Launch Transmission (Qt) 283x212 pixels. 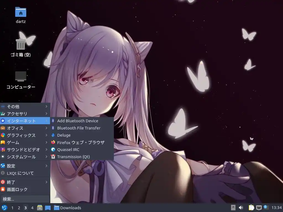pyautogui.click(x=82, y=157)
